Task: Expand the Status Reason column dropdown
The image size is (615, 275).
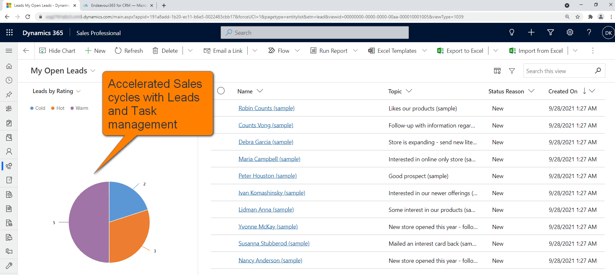Action: (531, 91)
